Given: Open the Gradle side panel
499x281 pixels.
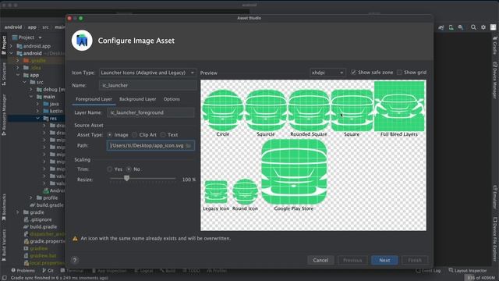Looking at the screenshot, I should click(495, 45).
